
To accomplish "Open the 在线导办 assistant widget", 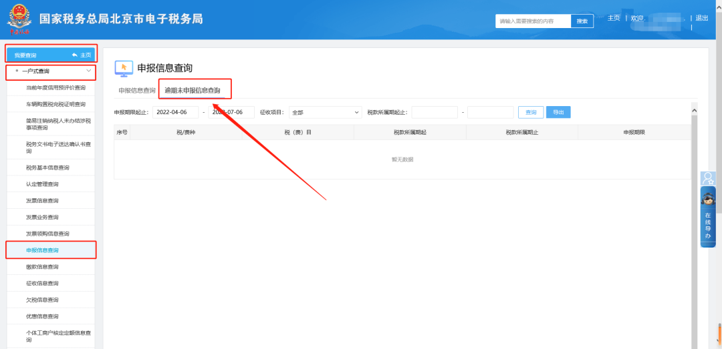I will (x=708, y=226).
